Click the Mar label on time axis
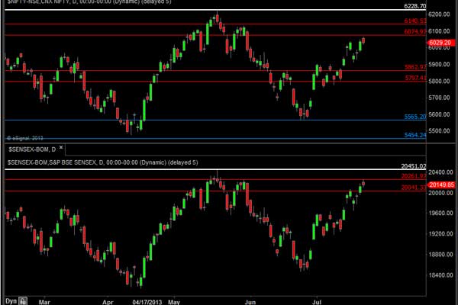The height and width of the screenshot is (305, 458). (44, 302)
